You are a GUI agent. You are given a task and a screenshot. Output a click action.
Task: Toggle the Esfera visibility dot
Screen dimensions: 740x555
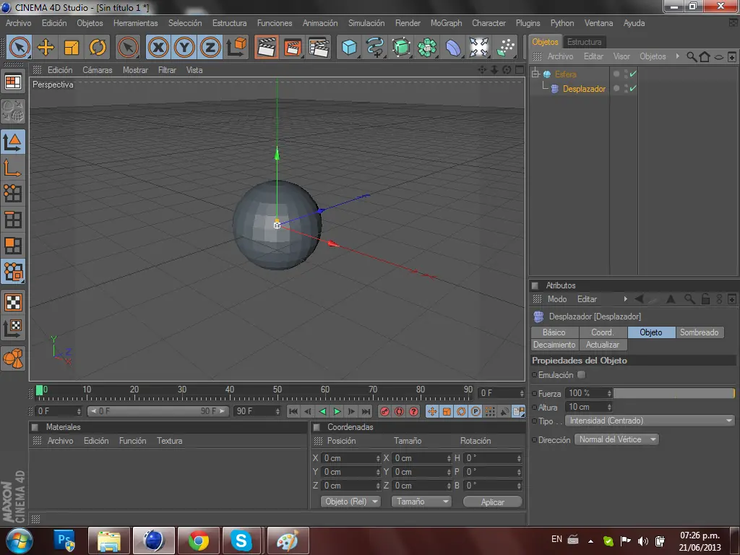(x=616, y=74)
